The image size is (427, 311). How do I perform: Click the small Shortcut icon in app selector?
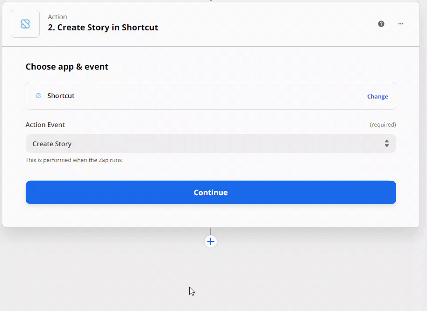[38, 96]
